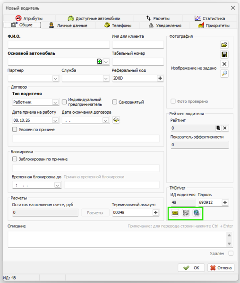This screenshot has height=283, width=240.
Task: Reset driver rating with X button
Action: pos(225,128)
